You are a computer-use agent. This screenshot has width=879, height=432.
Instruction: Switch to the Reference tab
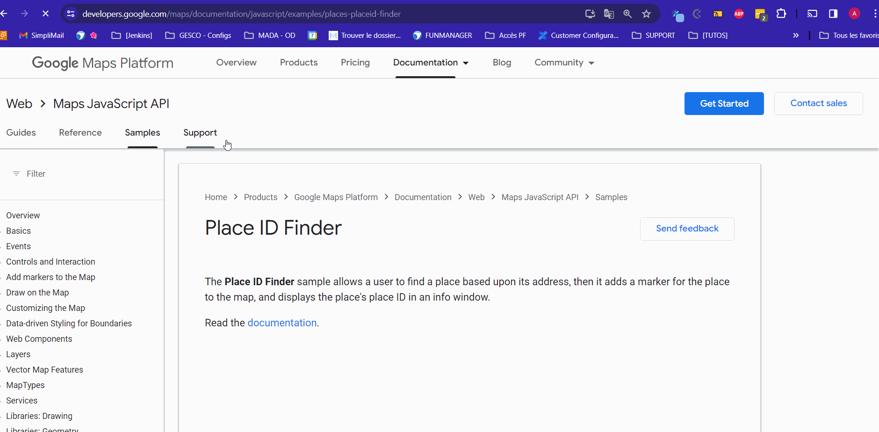[80, 133]
